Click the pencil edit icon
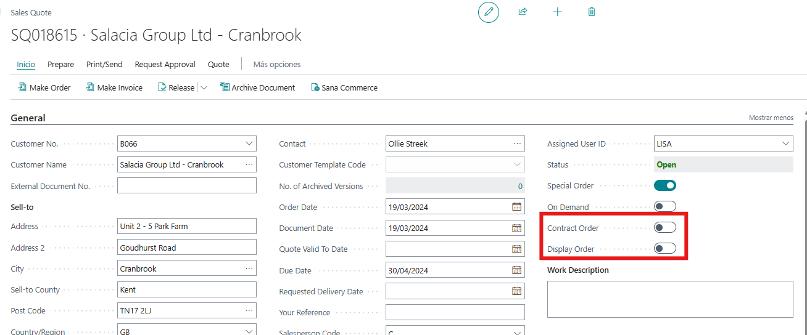This screenshot has height=335, width=807. coord(489,12)
